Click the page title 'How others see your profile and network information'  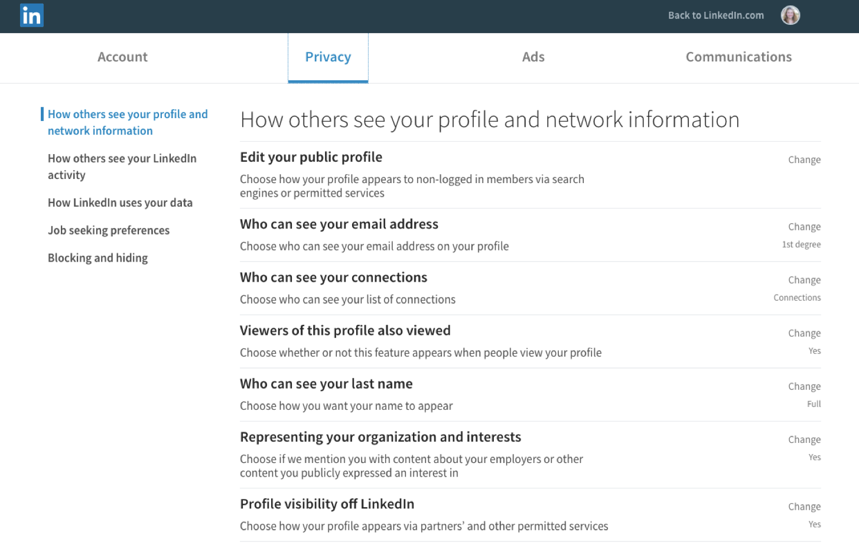490,120
